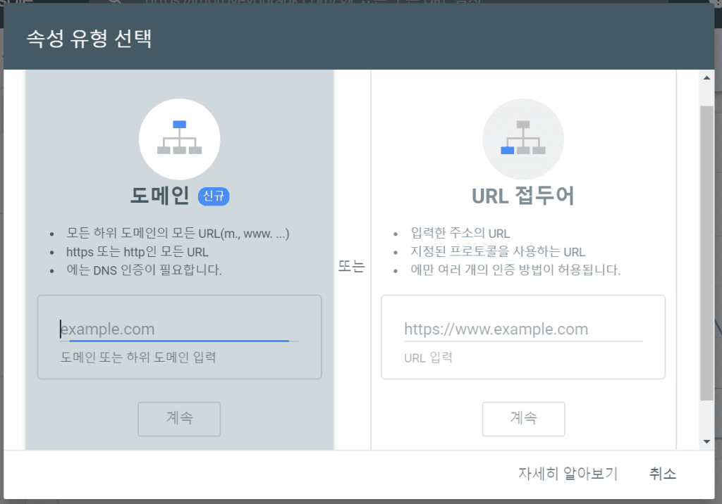This screenshot has width=722, height=504.
Task: Click the text 입력한 주소의 URL
Action: (460, 234)
